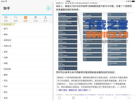Open the first tab with chat bubble icon
136x101 pixels.
pos(6,19)
